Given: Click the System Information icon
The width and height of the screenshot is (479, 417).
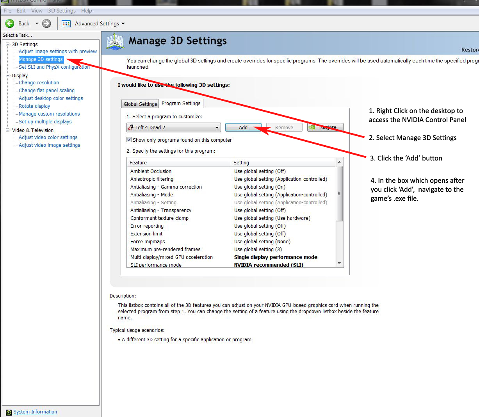Looking at the screenshot, I should pos(9,412).
